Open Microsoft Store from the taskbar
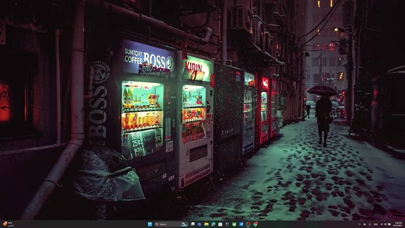Viewport: 405px width, 228px height. (220, 224)
